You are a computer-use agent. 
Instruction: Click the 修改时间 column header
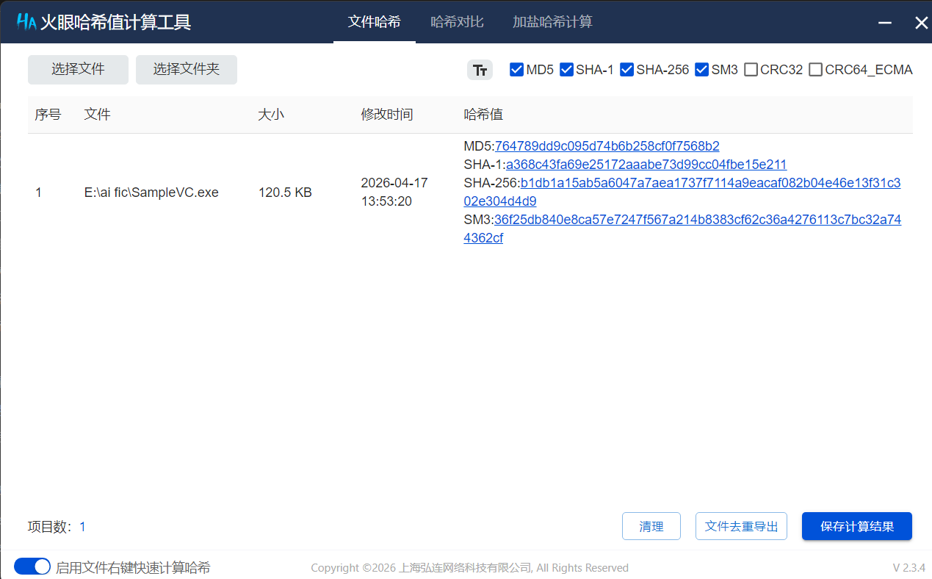(x=387, y=115)
